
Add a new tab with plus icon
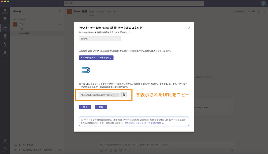point(114,12)
